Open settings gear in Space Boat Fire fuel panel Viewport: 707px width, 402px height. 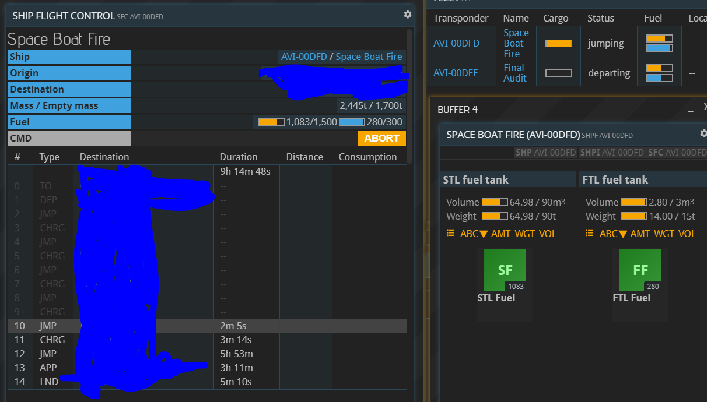(703, 133)
